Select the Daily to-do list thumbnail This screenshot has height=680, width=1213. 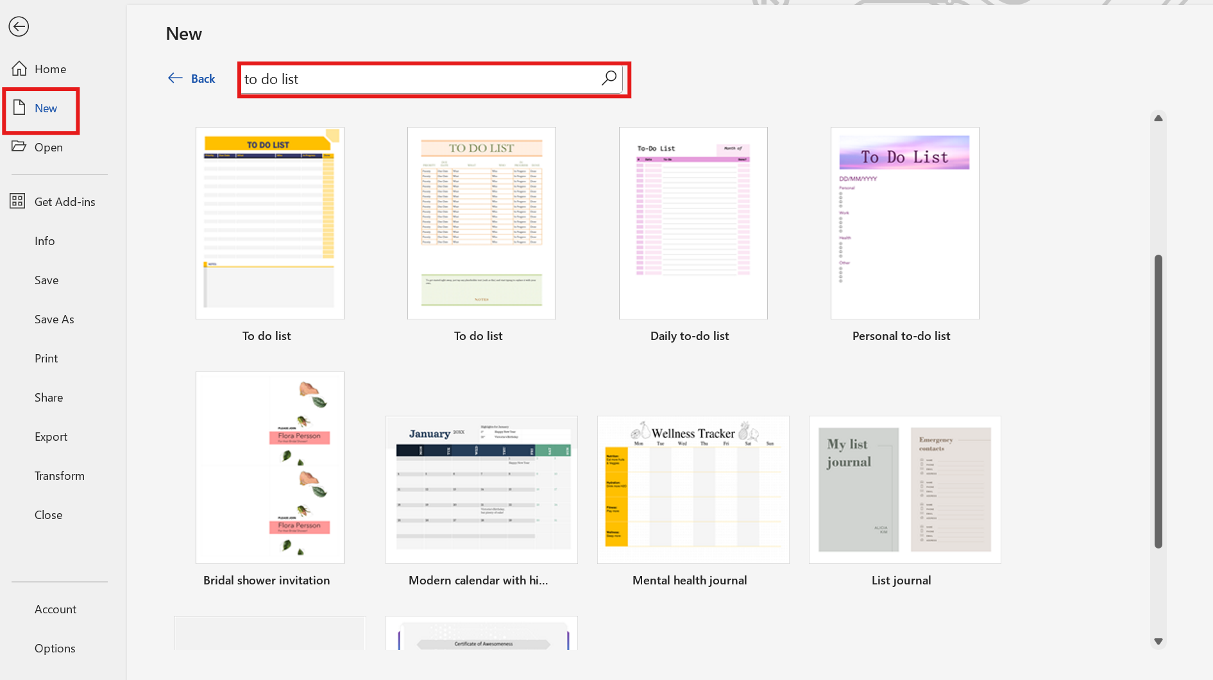click(693, 223)
